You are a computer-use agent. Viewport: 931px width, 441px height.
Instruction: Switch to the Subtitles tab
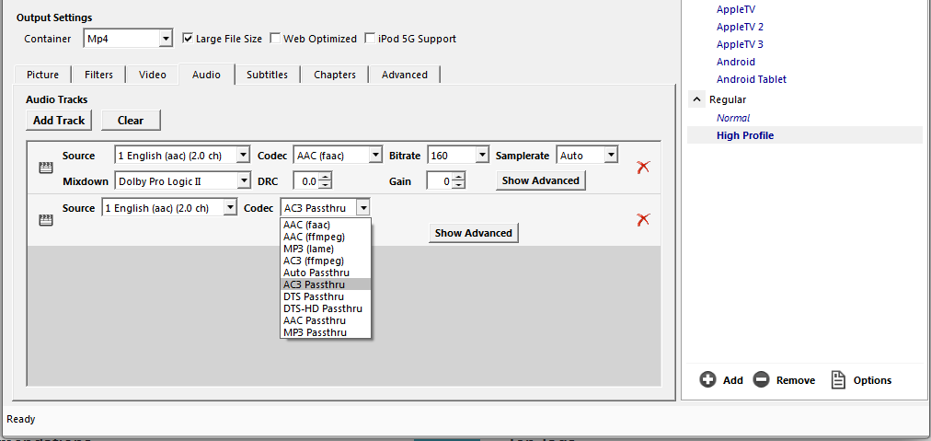pos(267,75)
